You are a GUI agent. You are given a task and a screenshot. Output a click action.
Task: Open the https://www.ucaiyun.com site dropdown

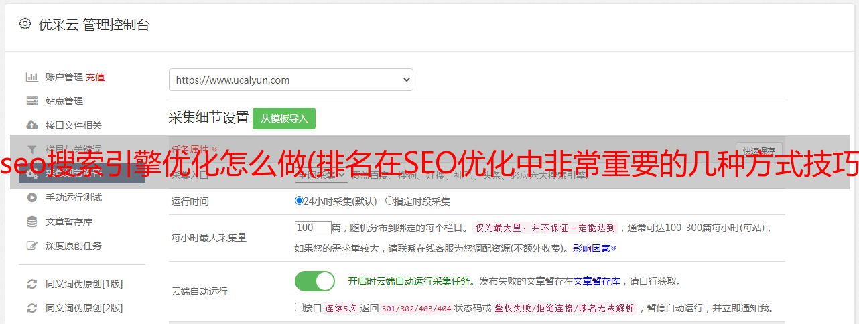291,80
